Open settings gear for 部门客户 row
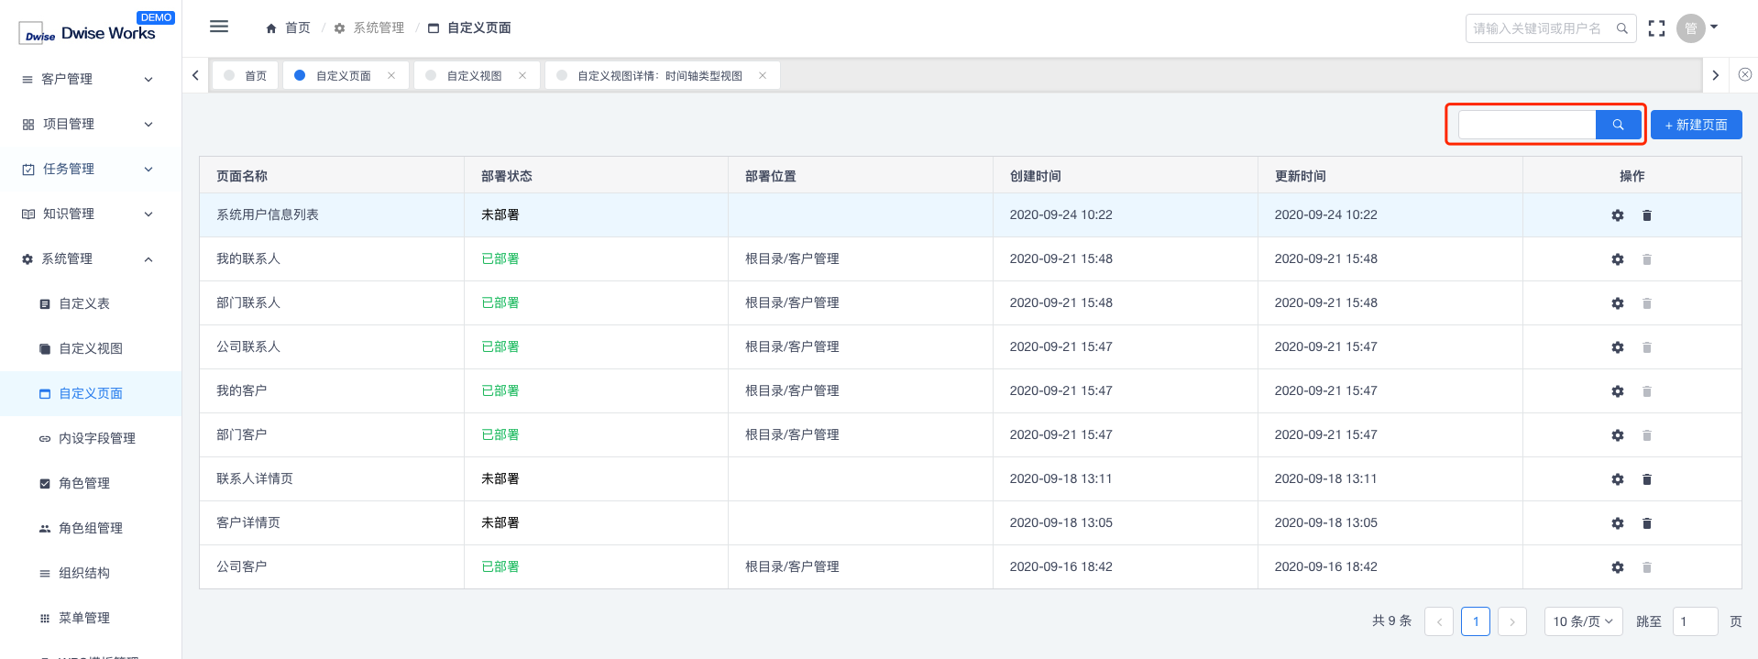Viewport: 1758px width, 659px height. coord(1618,435)
